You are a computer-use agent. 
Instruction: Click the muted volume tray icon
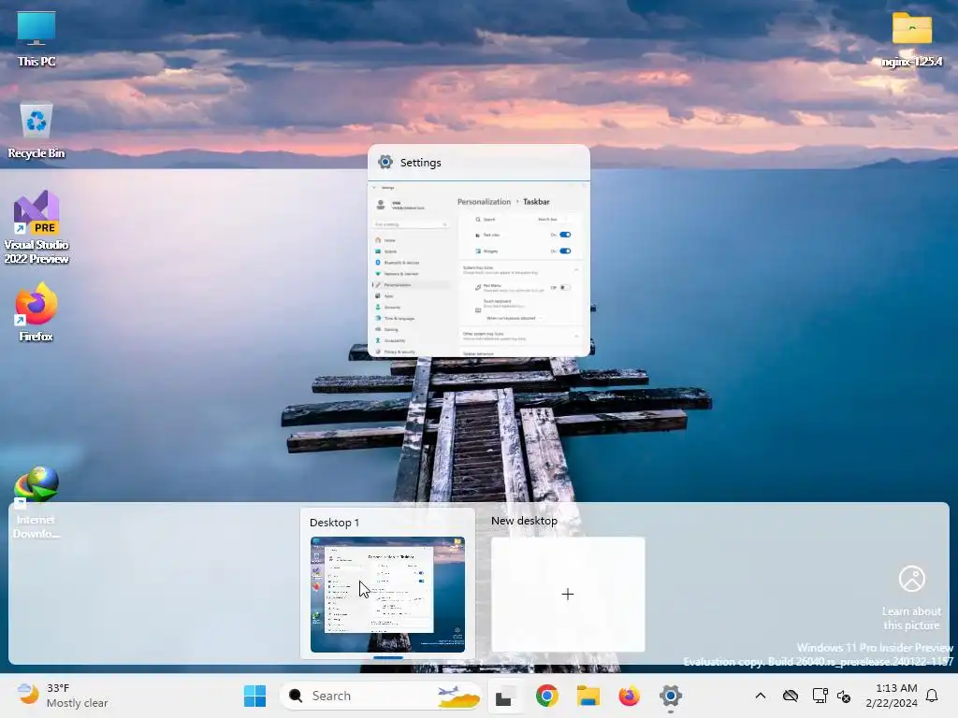(844, 696)
